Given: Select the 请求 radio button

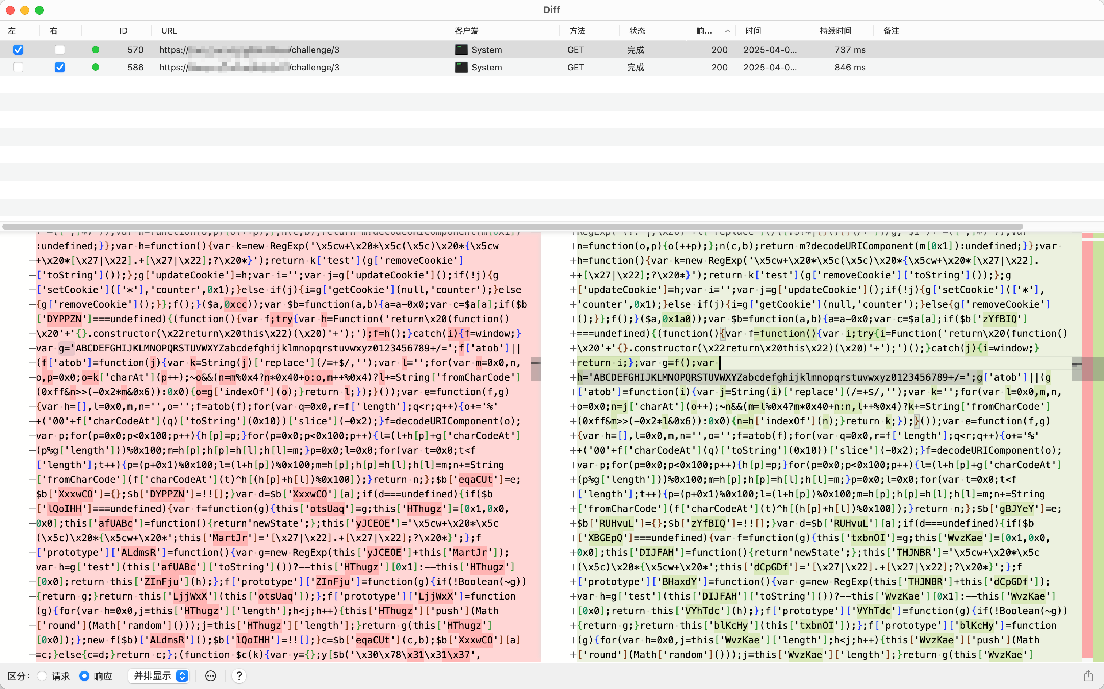Looking at the screenshot, I should point(42,676).
